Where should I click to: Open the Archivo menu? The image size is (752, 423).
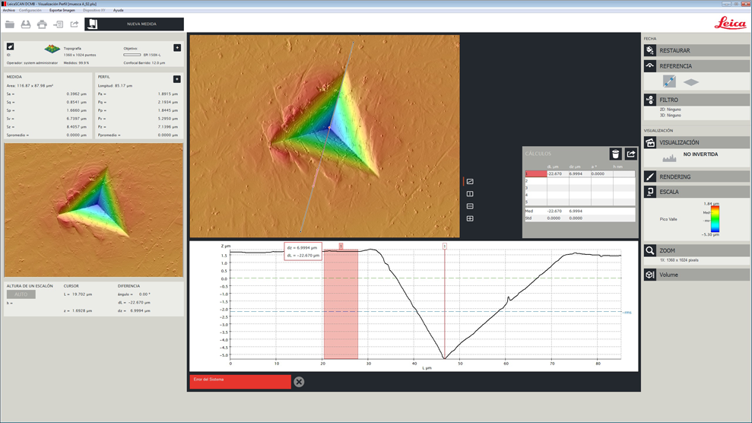8,11
